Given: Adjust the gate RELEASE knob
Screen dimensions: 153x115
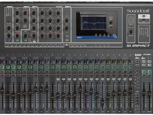Looking at the screenshot, I should (17, 20).
